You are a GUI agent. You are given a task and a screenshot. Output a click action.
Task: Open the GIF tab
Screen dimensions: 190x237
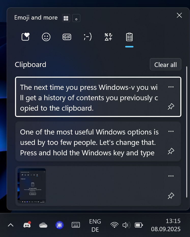point(67,37)
